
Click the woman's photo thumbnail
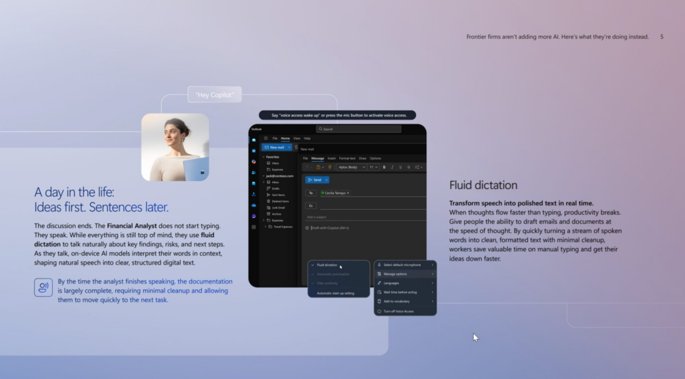coord(175,148)
